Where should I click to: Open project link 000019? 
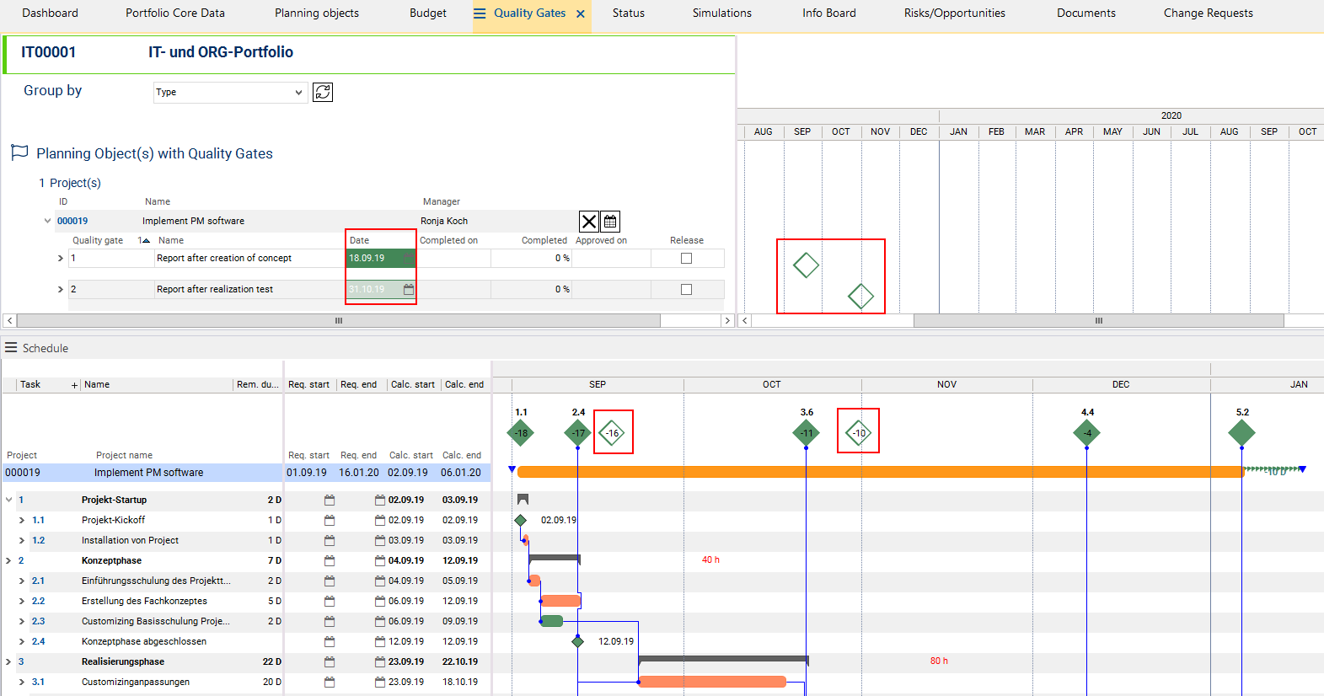(x=72, y=222)
